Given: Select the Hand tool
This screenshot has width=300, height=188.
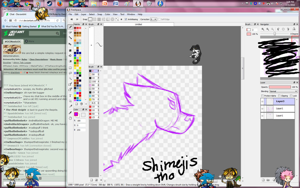Looking at the screenshot, I should [x=70, y=118].
